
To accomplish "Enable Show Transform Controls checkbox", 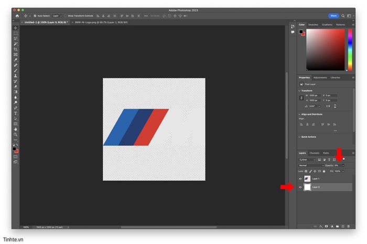I will (66, 16).
